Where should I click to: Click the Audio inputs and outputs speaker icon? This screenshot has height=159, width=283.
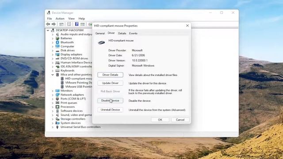[x=57, y=34]
